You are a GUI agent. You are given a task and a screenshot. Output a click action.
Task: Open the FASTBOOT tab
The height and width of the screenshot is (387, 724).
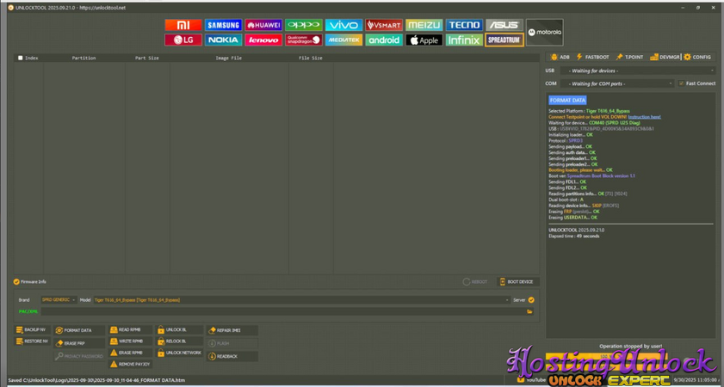click(592, 57)
